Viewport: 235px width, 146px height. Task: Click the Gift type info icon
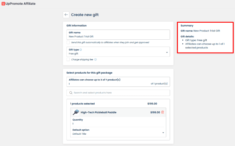[81, 50]
